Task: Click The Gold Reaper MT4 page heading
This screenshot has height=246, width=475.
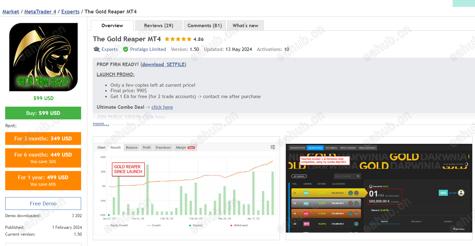Action: point(127,39)
